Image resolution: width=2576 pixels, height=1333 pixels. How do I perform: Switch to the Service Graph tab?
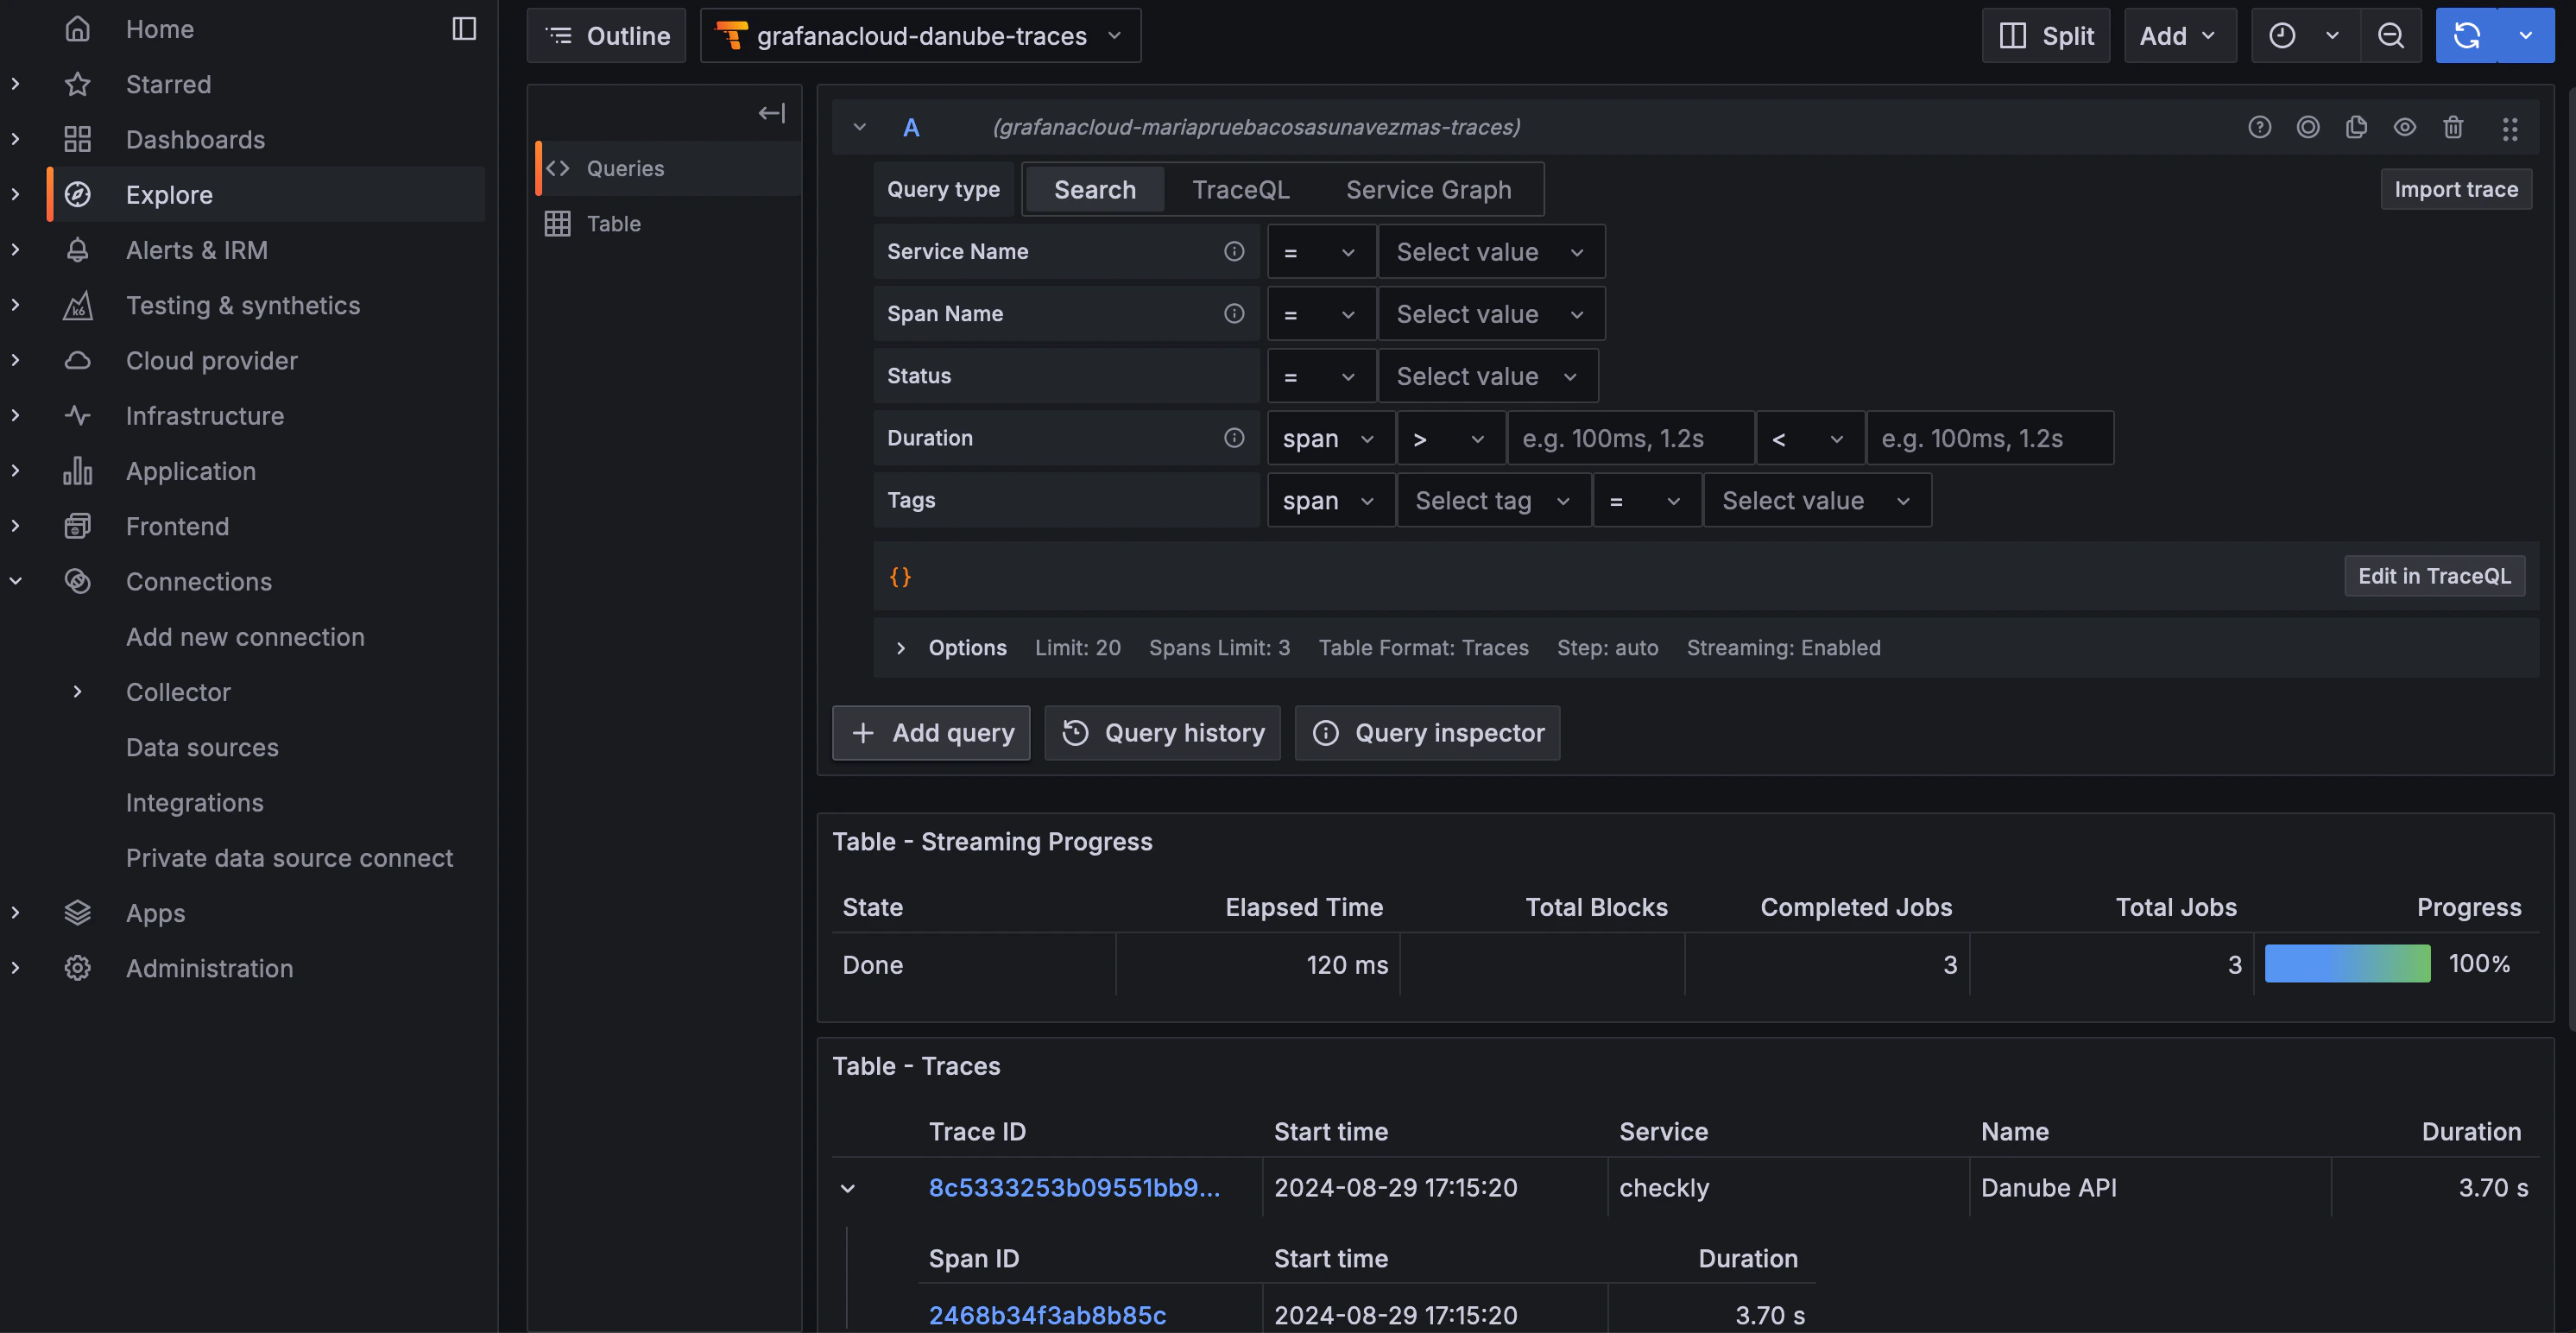[1428, 189]
